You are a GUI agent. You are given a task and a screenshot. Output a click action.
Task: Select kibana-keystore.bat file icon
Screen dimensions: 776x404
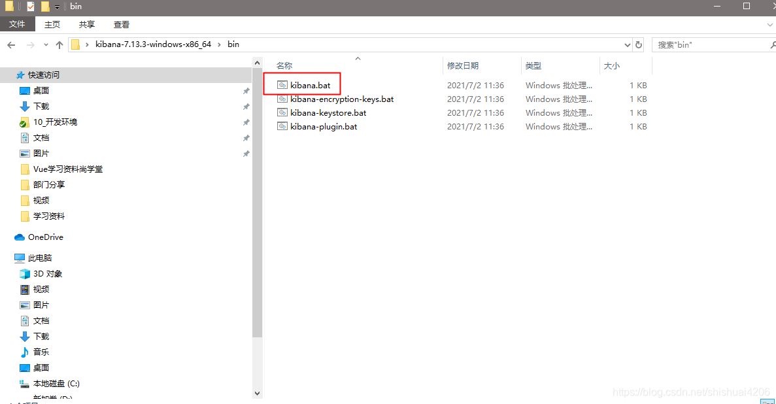tap(282, 113)
